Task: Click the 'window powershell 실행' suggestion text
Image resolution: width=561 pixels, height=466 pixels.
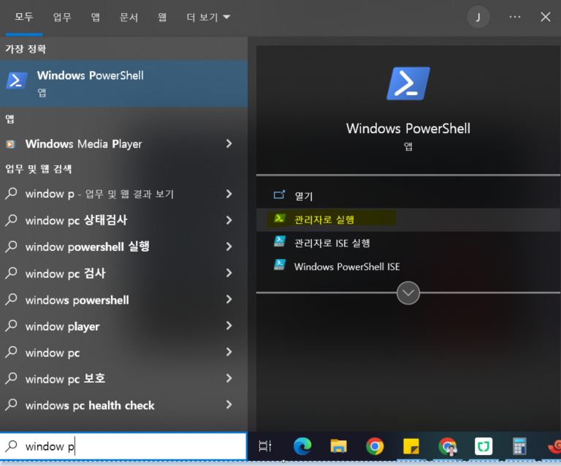Action: click(88, 247)
